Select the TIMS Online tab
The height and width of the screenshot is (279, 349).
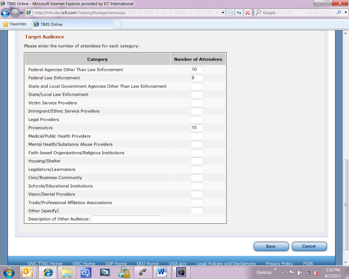point(73,24)
